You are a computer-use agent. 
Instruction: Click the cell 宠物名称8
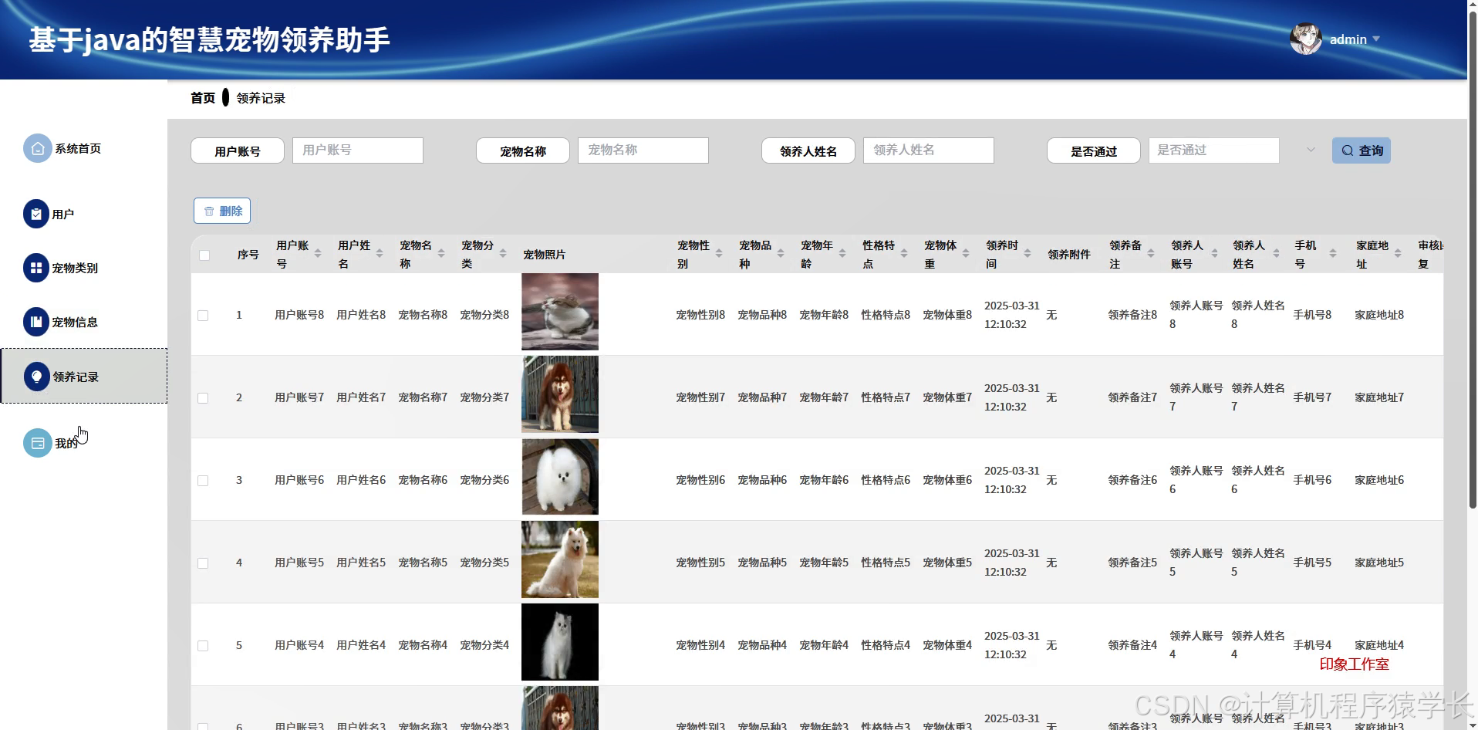coord(423,315)
